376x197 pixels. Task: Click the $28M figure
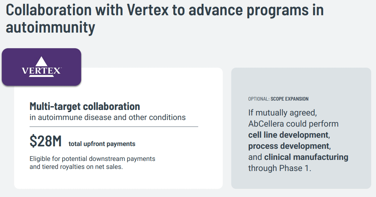click(x=45, y=141)
